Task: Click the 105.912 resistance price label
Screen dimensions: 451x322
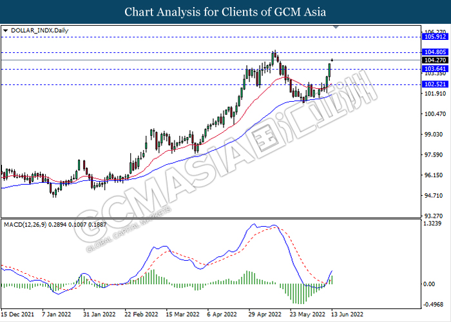Action: click(435, 37)
